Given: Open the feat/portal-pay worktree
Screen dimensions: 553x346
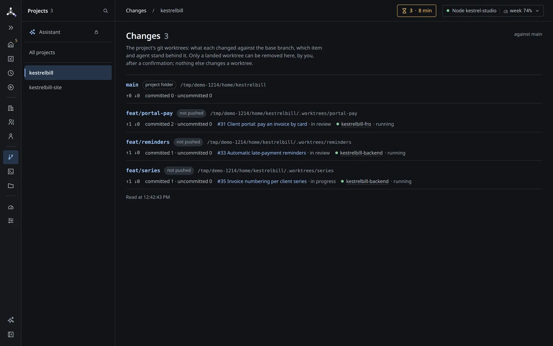Looking at the screenshot, I should pos(149,113).
